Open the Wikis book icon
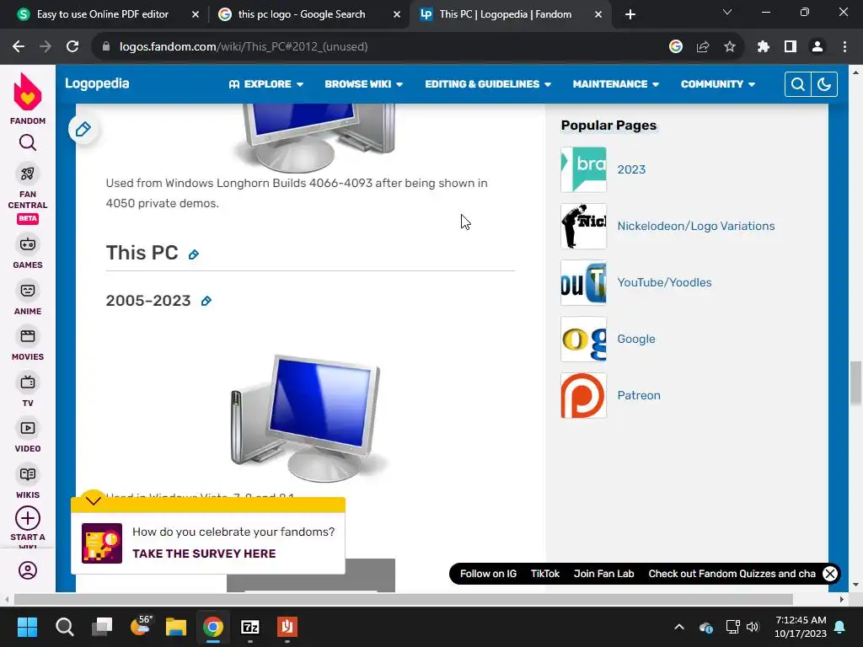The image size is (863, 647). tap(28, 474)
